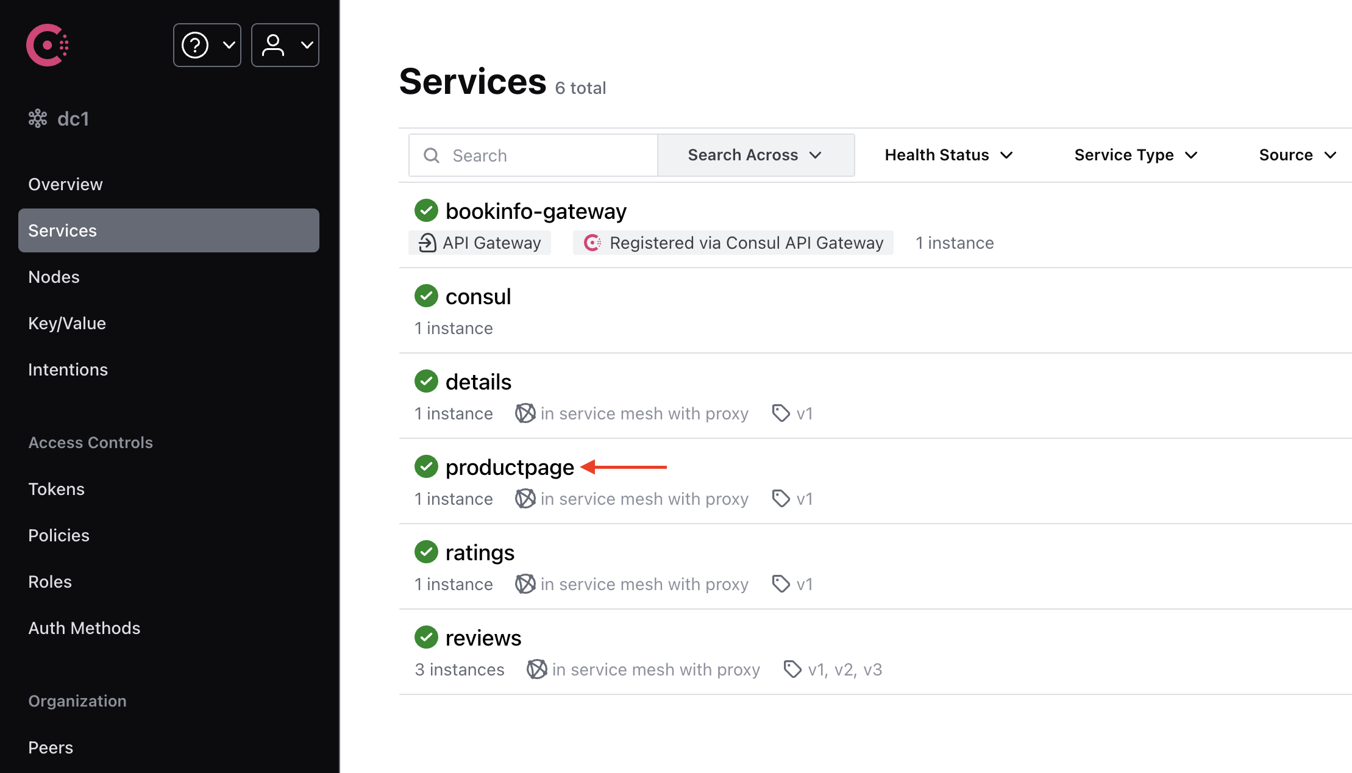Select Key/Value in the sidebar
This screenshot has width=1352, height=773.
(67, 323)
